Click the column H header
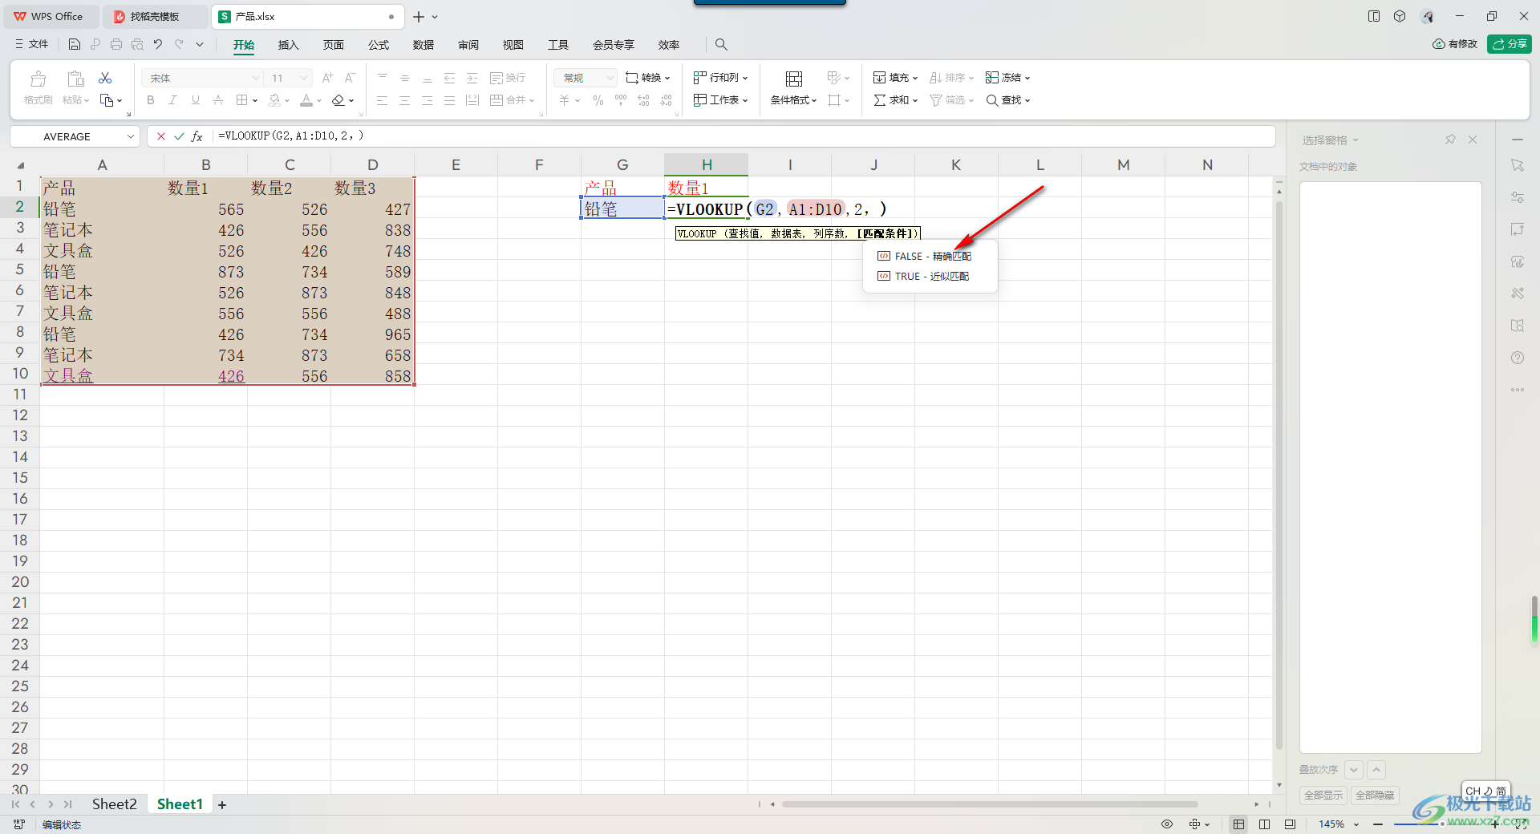The width and height of the screenshot is (1540, 834). tap(707, 165)
